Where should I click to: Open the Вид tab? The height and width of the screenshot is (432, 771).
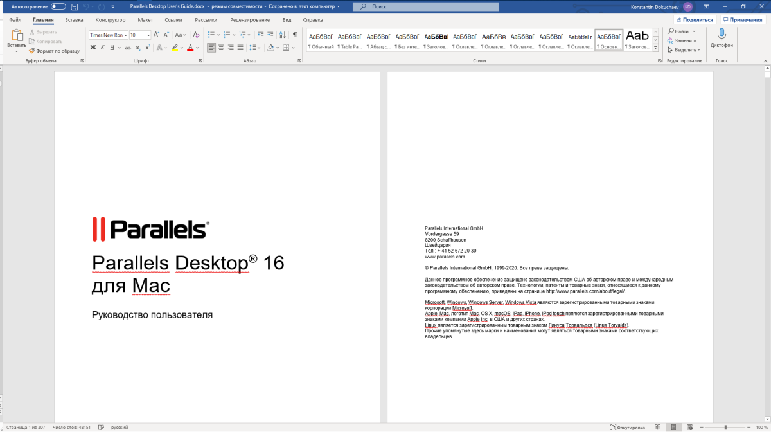coord(287,20)
